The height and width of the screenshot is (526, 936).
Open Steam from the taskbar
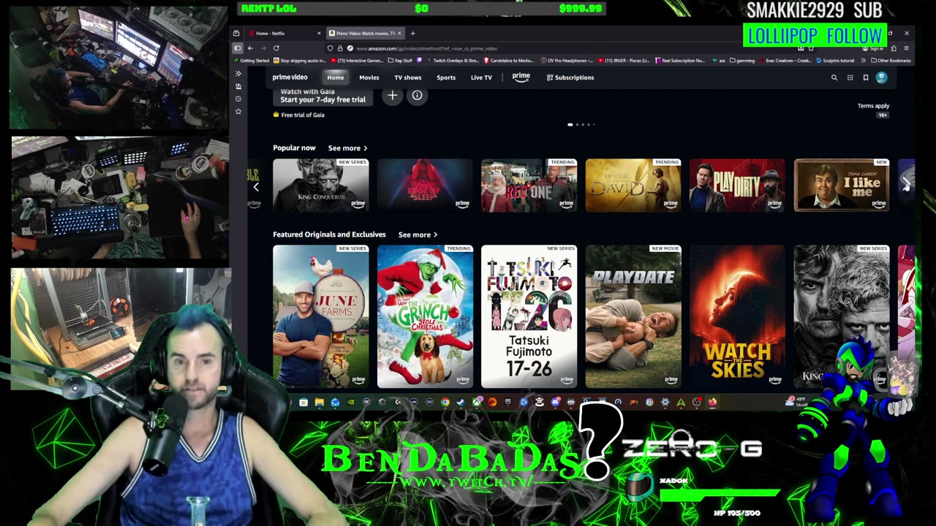click(x=461, y=402)
